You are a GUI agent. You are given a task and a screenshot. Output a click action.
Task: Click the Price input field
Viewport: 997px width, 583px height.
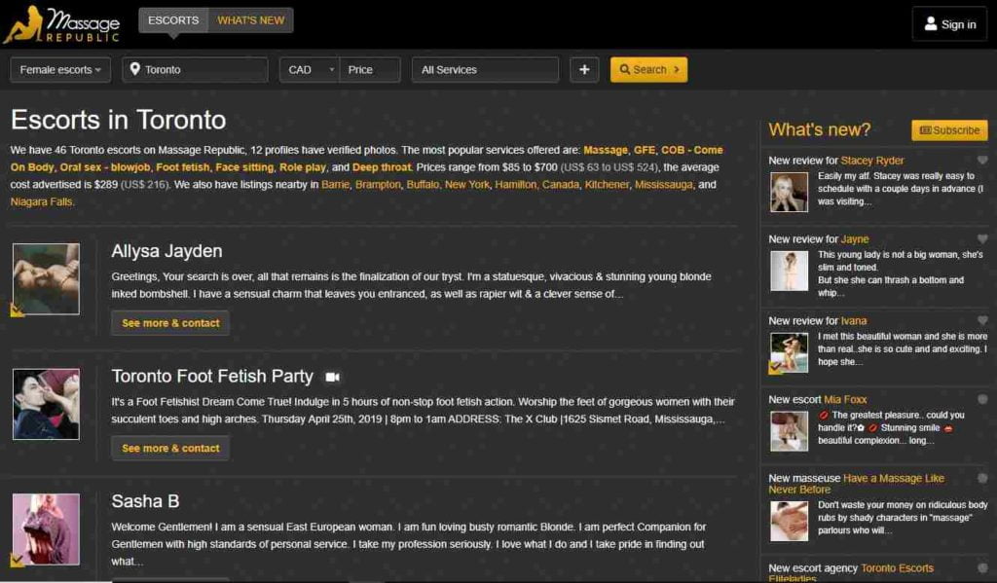coord(370,70)
